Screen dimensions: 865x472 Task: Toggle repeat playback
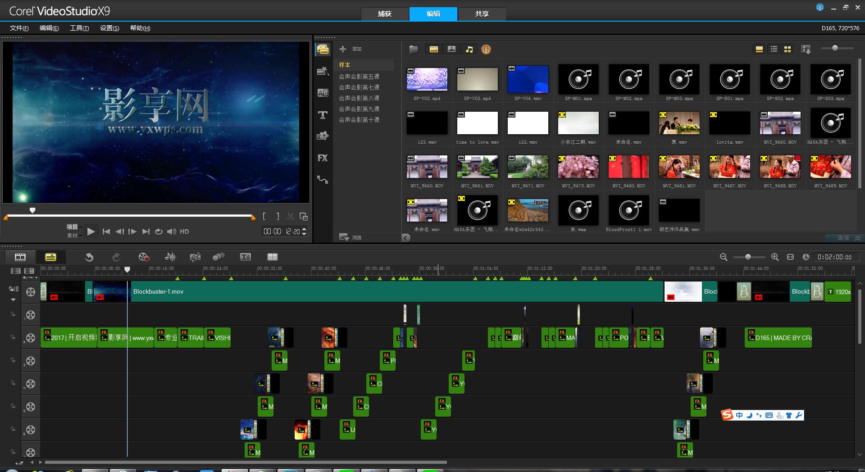(x=159, y=231)
